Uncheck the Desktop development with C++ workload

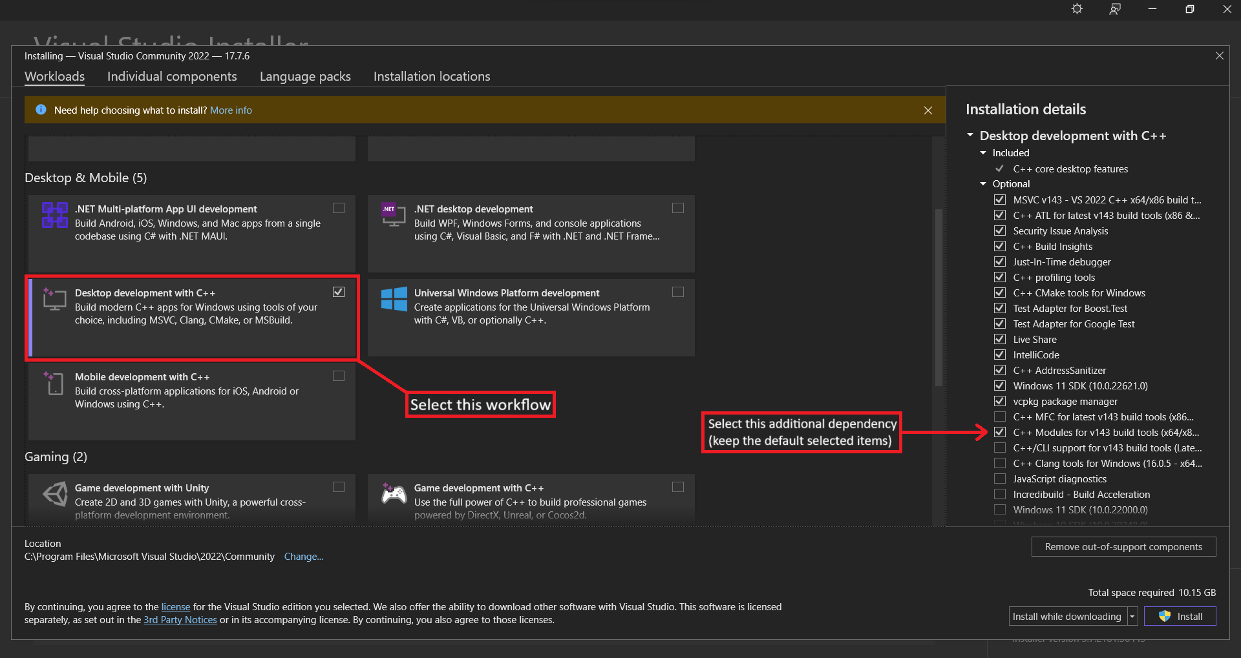point(339,292)
